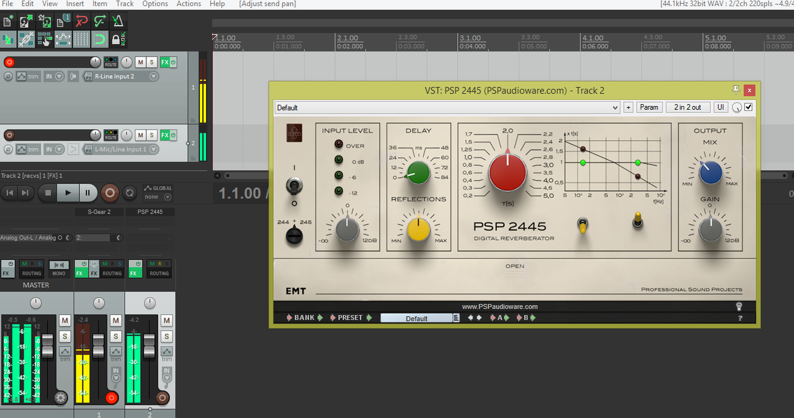Image resolution: width=794 pixels, height=418 pixels.
Task: Open the Options menu
Action: tap(155, 4)
